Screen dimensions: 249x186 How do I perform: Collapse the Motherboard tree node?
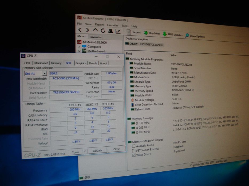(x=79, y=51)
